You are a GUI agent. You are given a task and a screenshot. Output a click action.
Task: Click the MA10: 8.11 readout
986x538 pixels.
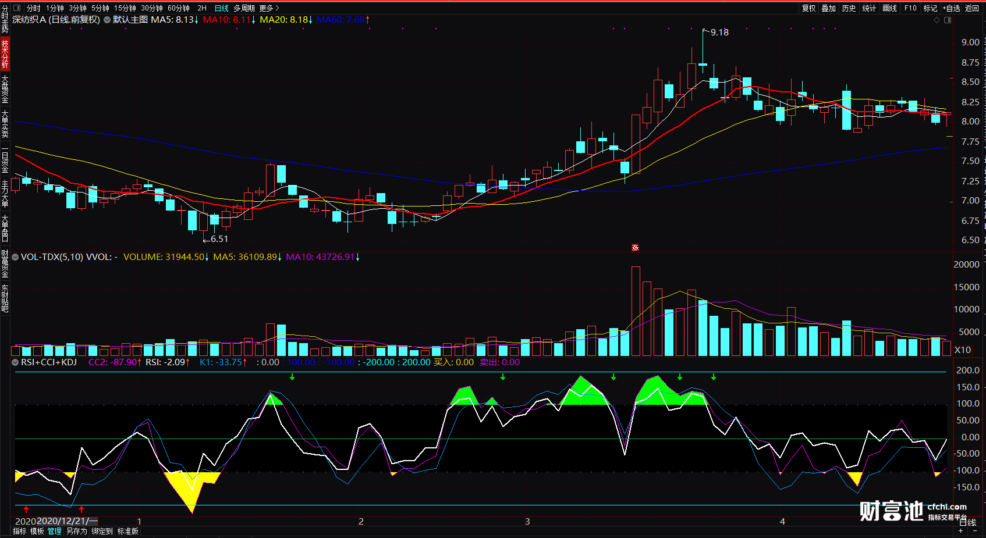(229, 20)
